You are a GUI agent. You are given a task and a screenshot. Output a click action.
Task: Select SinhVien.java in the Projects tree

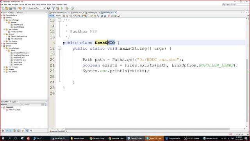[x=18, y=65]
